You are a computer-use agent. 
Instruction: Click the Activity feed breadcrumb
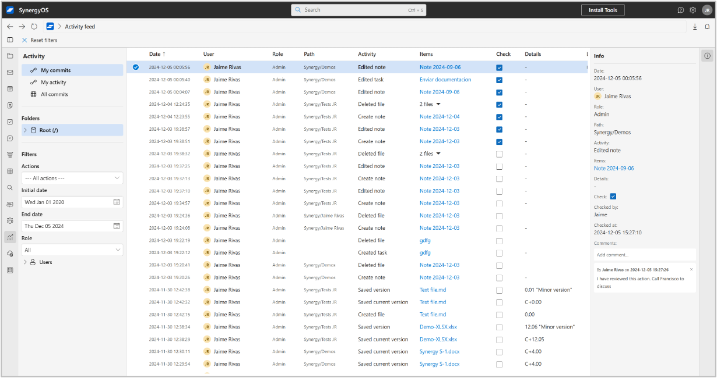coord(80,27)
